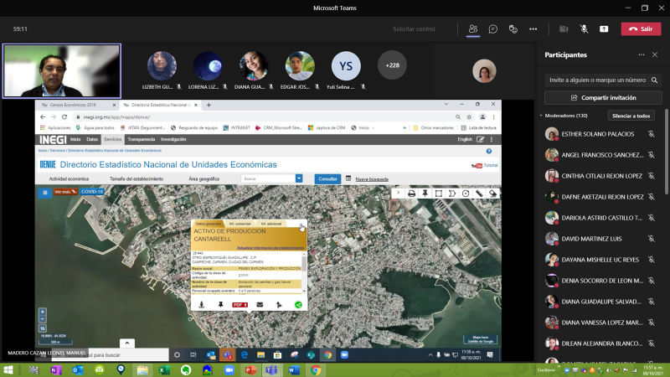The height and width of the screenshot is (377, 670).
Task: Select the map eraser tool
Action: pyautogui.click(x=492, y=194)
